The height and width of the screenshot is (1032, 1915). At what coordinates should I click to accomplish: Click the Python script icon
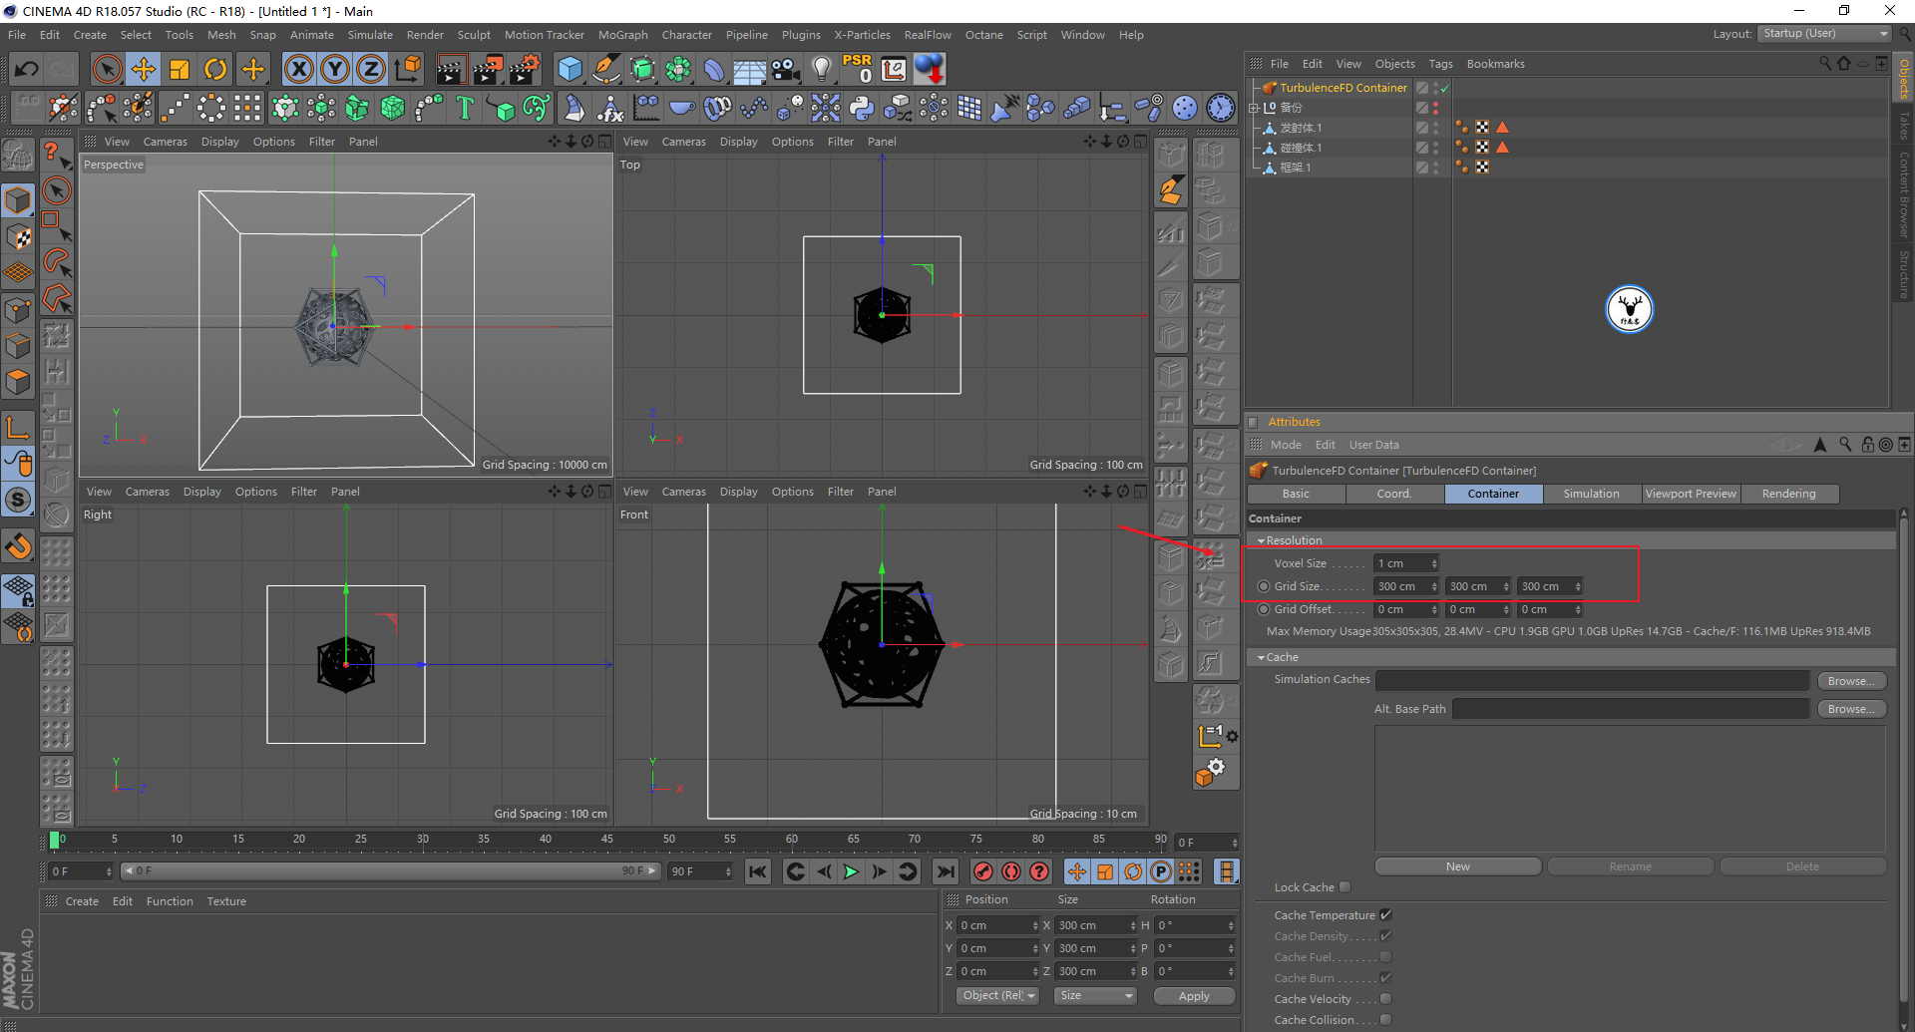pyautogui.click(x=862, y=108)
